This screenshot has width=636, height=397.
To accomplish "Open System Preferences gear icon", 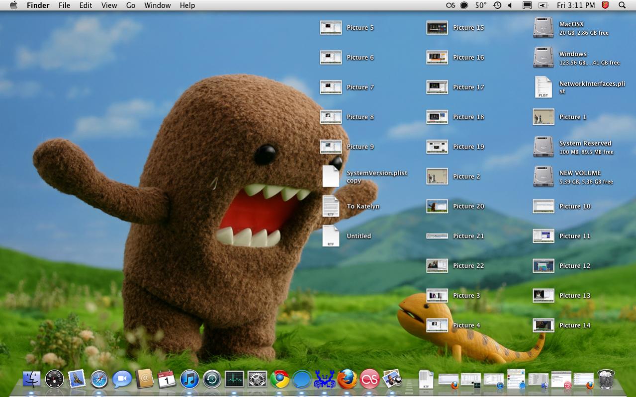I will (x=257, y=380).
